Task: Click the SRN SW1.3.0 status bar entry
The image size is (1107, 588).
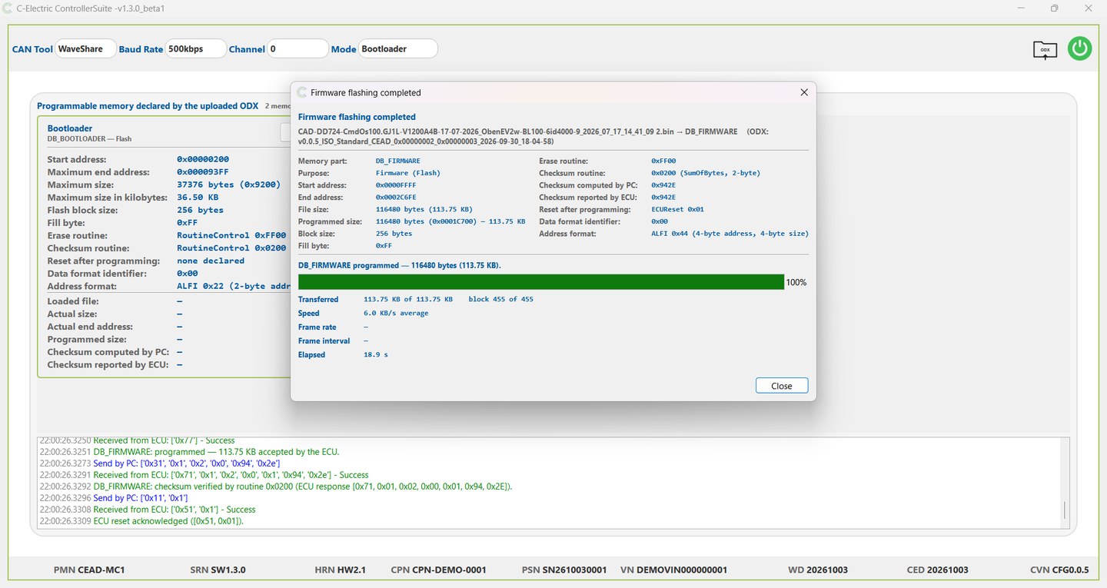Action: [x=218, y=570]
